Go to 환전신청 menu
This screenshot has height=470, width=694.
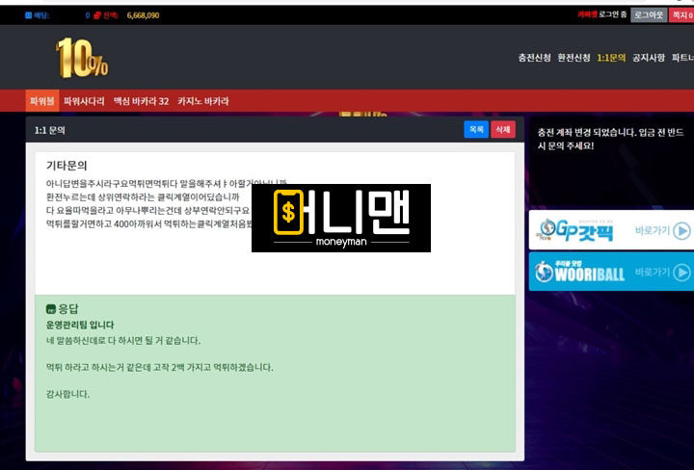click(574, 58)
